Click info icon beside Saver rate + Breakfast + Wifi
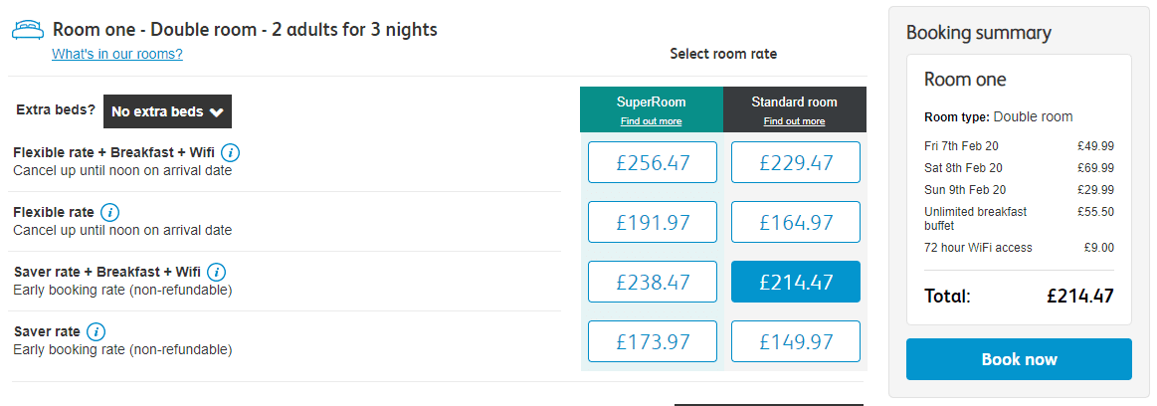This screenshot has width=1157, height=406. pos(217,272)
